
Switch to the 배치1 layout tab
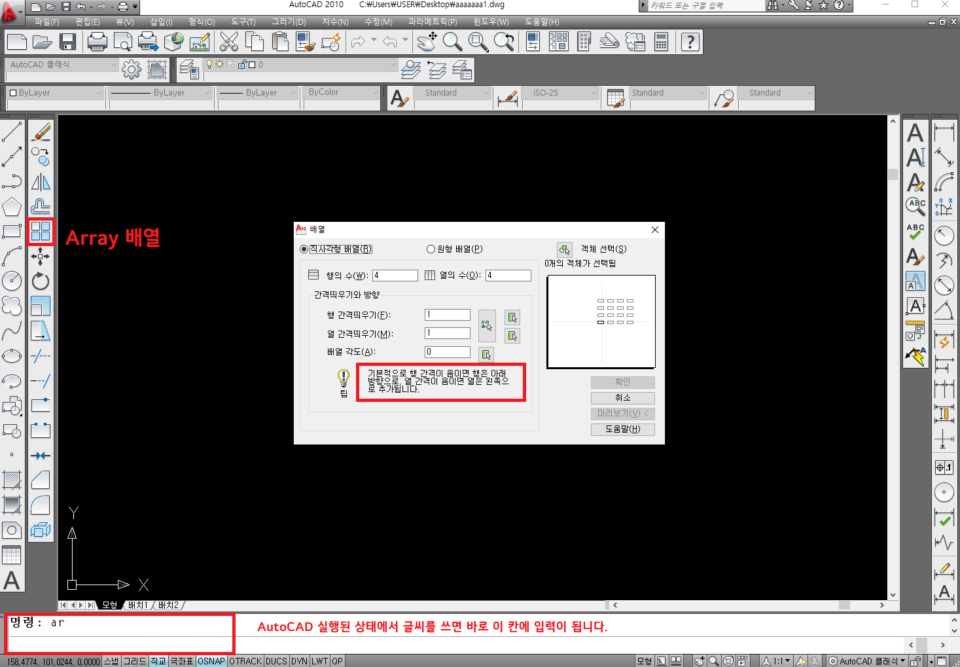[x=138, y=605]
